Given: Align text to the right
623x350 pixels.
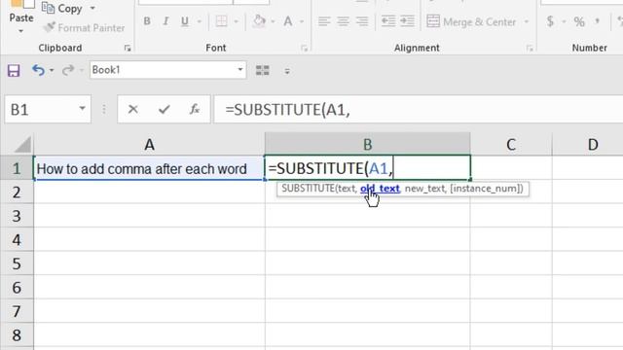Looking at the screenshot, I should click(x=362, y=21).
